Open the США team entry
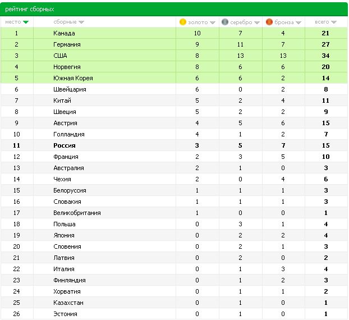This screenshot has height=320, width=349. tap(60, 56)
